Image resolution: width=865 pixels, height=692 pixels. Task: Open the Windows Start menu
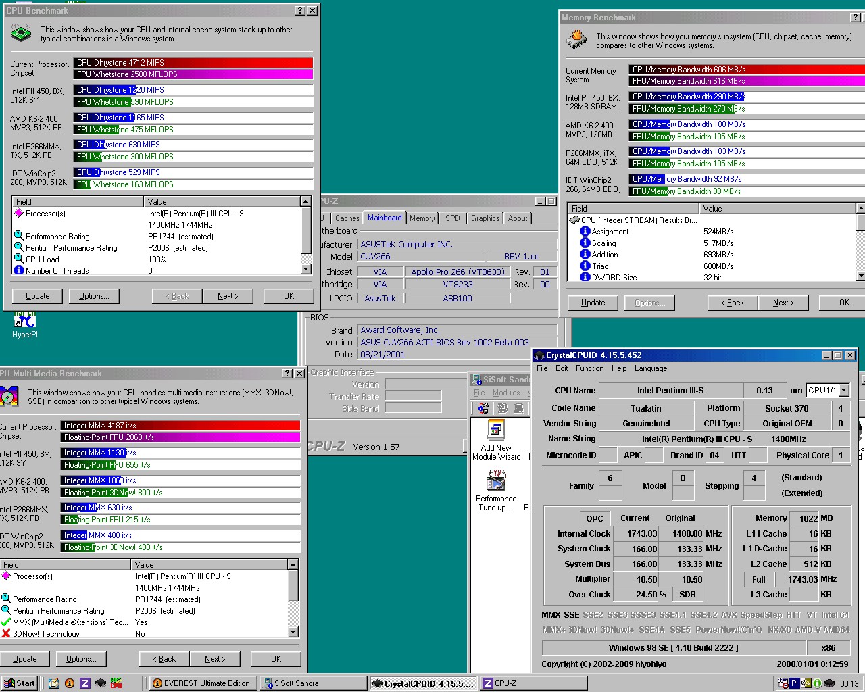[x=19, y=683]
